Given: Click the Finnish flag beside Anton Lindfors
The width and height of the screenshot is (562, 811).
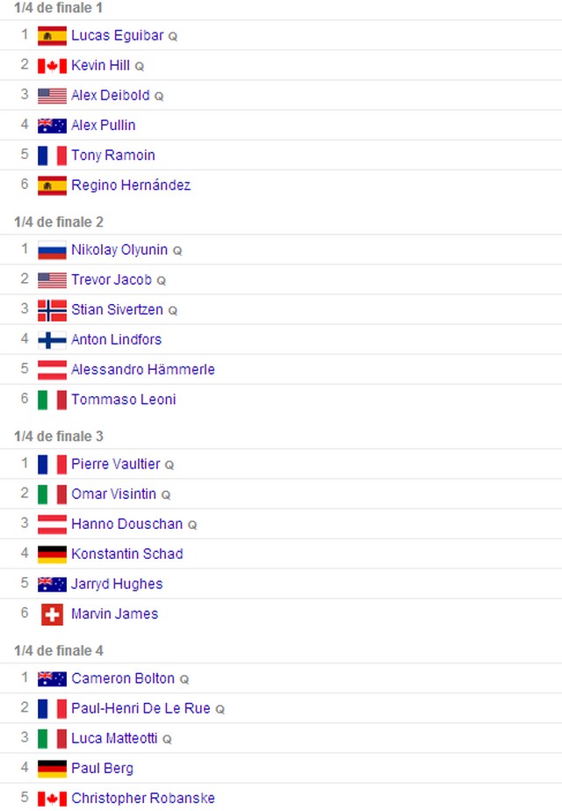Looking at the screenshot, I should pos(52,340).
